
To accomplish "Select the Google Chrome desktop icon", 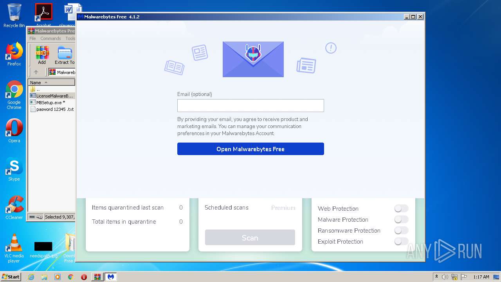I will point(14,95).
